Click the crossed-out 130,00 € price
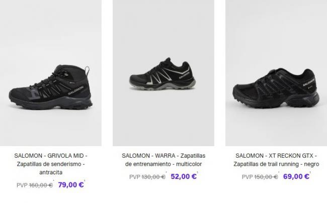 [x=153, y=177]
